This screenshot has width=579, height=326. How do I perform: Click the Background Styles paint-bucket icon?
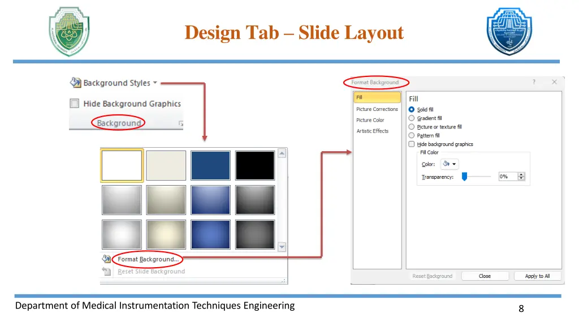pyautogui.click(x=74, y=83)
